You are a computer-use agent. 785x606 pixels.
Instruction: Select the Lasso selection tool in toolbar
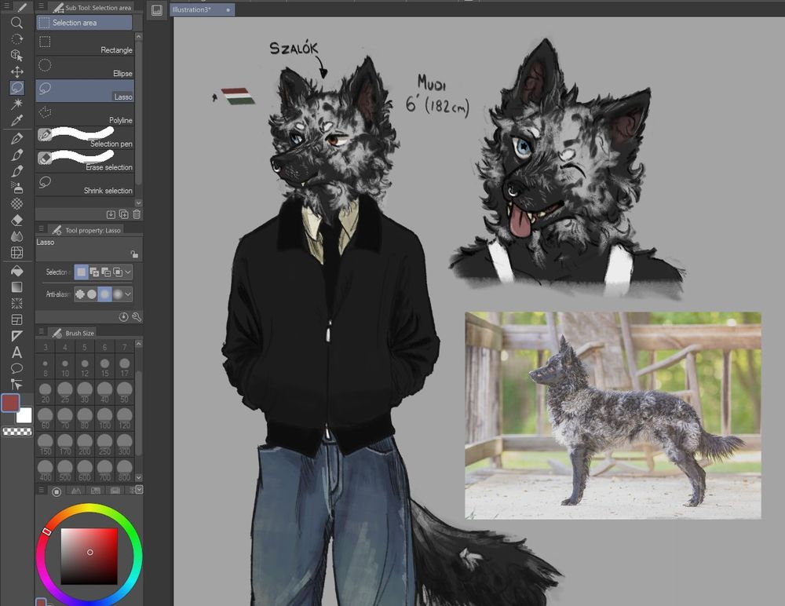[16, 88]
